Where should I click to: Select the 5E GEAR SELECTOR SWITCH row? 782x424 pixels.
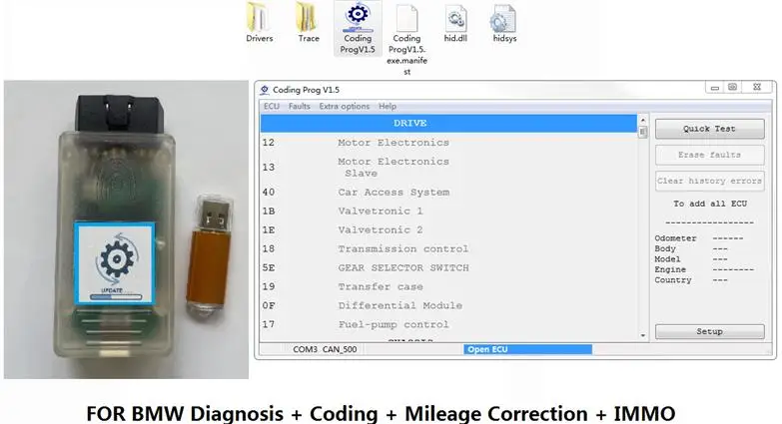(x=448, y=267)
